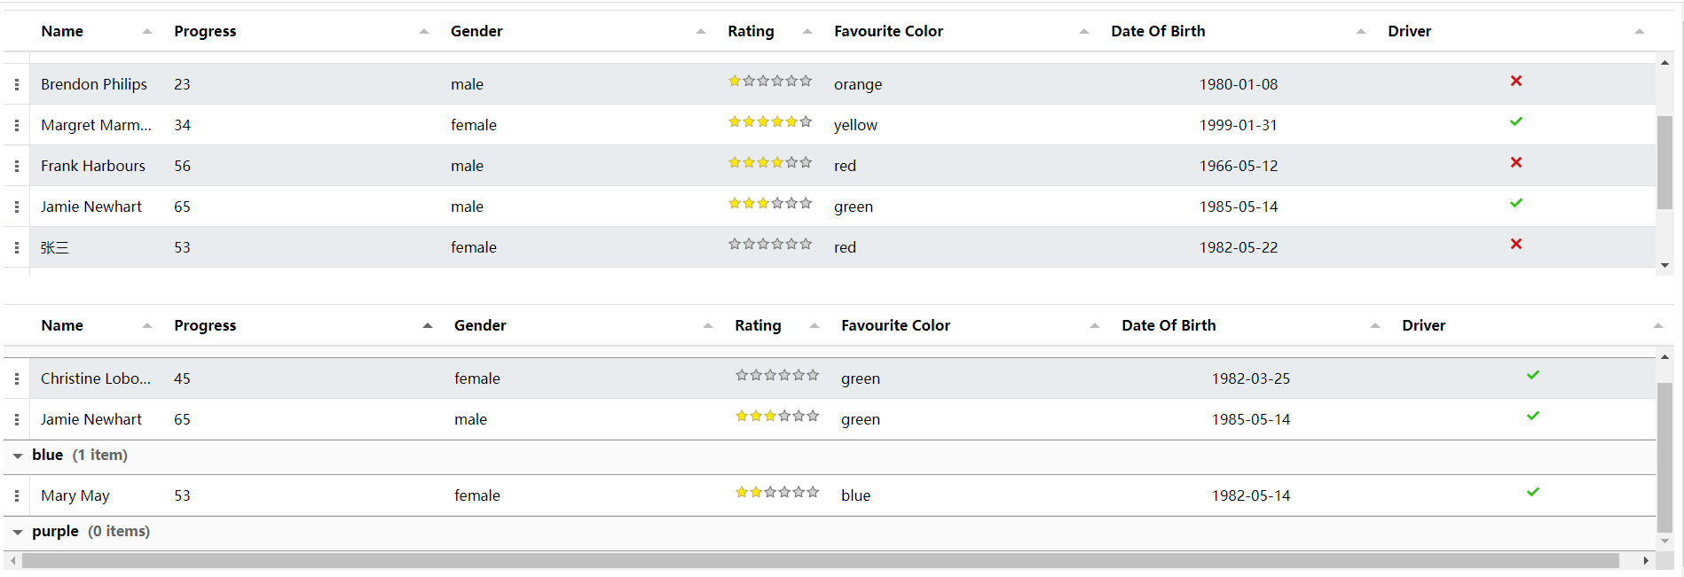1684x577 pixels.
Task: Click the 张三 name cell
Action: [x=55, y=247]
